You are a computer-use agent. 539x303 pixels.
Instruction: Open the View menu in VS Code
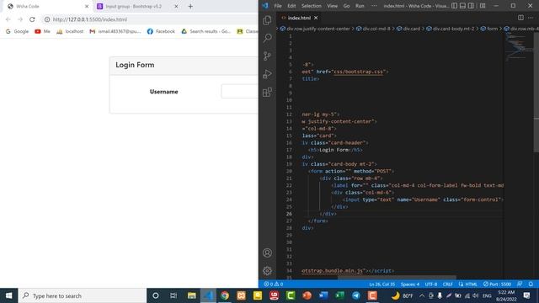(332, 6)
